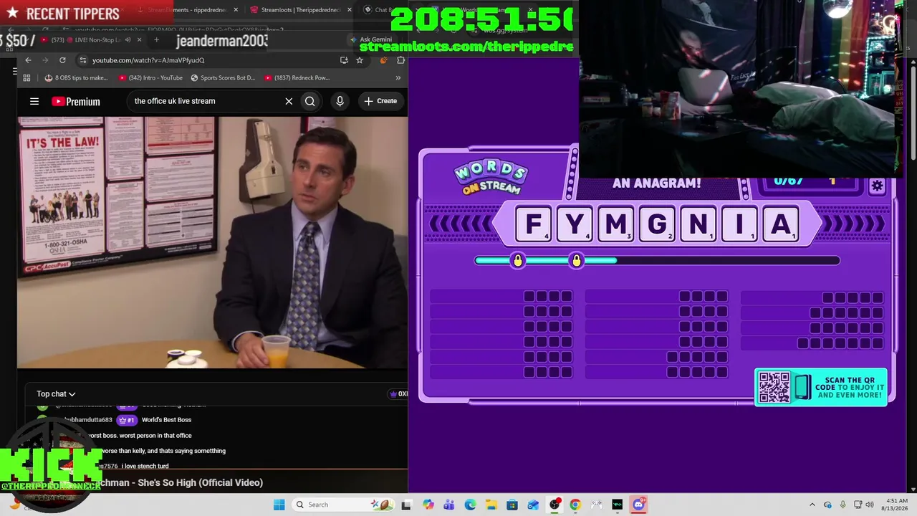Click the letter Y tile
The width and height of the screenshot is (917, 516).
[x=575, y=224]
